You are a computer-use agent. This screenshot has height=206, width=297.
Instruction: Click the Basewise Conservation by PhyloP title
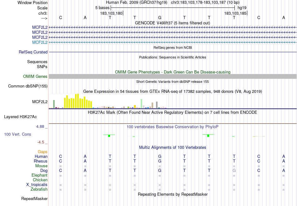pyautogui.click(x=172, y=127)
